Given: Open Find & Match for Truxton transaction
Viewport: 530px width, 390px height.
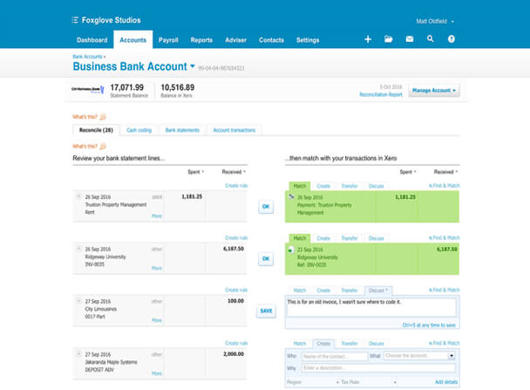Looking at the screenshot, I should pos(445,185).
